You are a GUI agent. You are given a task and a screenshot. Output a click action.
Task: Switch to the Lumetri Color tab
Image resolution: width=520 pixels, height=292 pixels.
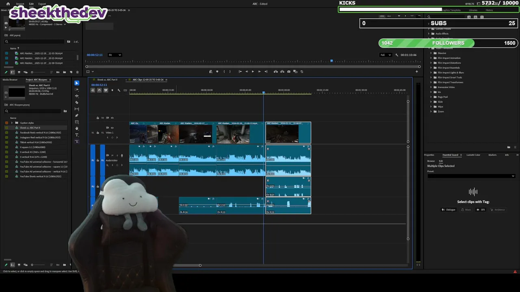(x=473, y=155)
